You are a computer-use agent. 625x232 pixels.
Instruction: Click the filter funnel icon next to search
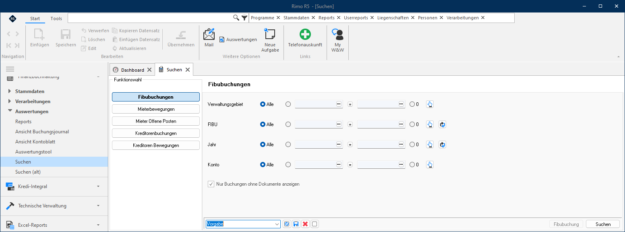244,18
